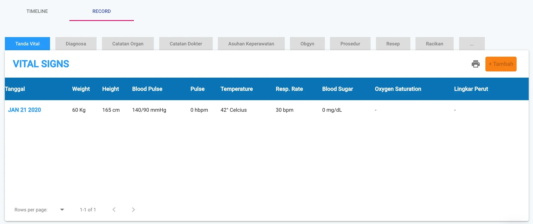Open the Obgyn tab
Image resolution: width=533 pixels, height=224 pixels.
click(x=307, y=44)
